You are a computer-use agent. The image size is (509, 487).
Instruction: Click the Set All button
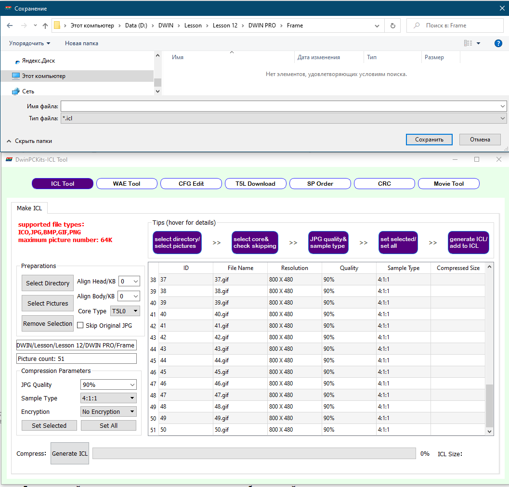(108, 426)
